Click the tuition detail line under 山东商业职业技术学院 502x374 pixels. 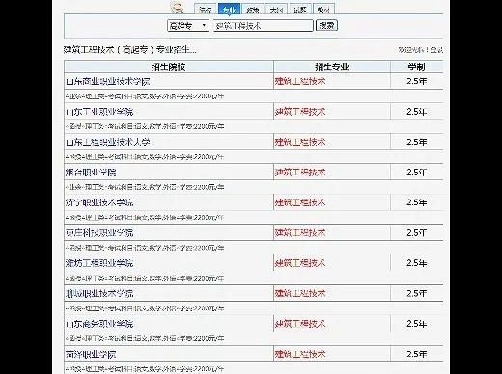point(145,96)
